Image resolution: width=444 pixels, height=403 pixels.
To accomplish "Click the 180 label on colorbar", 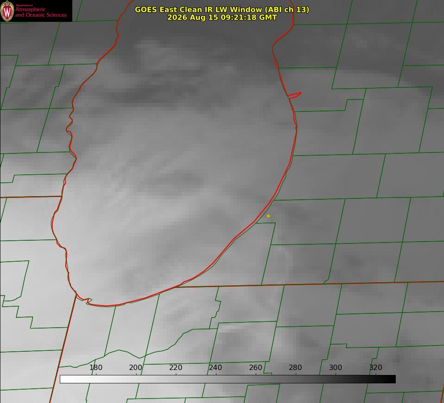I will point(95,368).
